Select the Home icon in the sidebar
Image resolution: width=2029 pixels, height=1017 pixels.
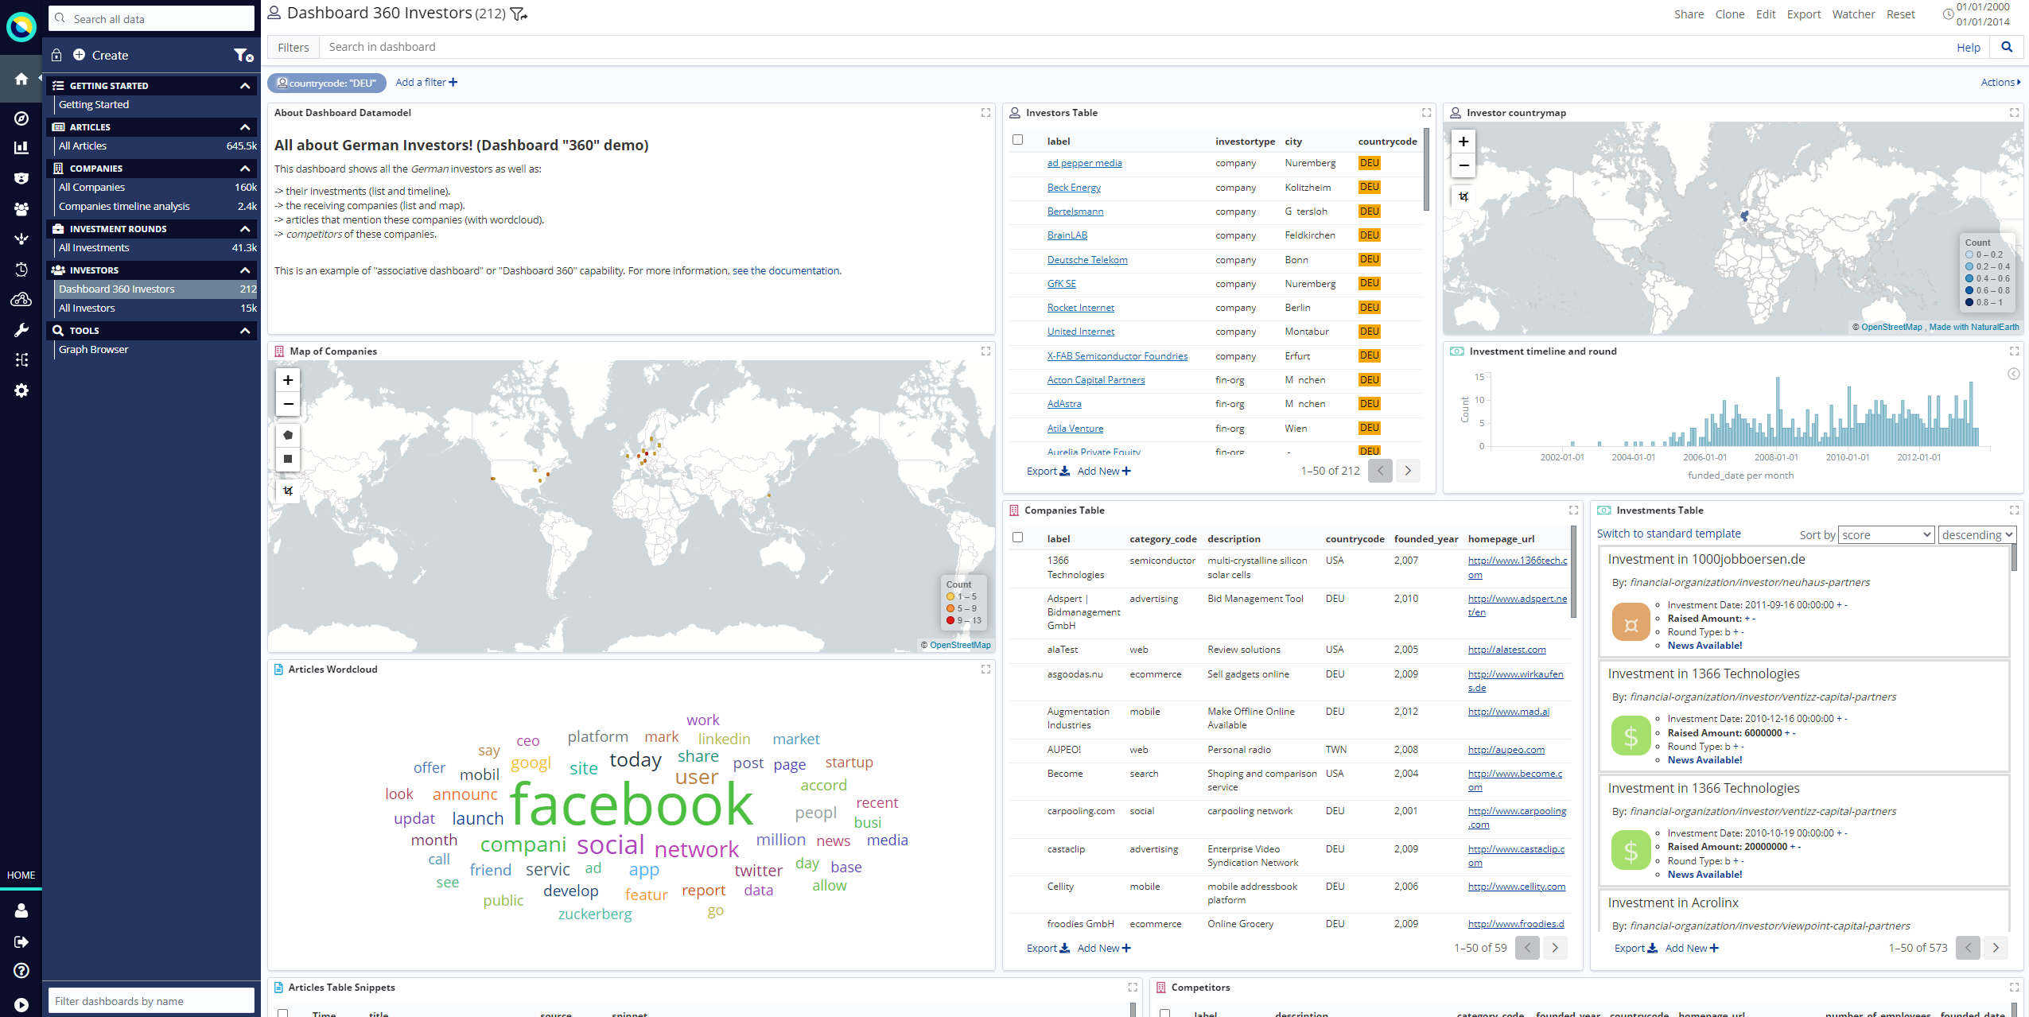(21, 78)
